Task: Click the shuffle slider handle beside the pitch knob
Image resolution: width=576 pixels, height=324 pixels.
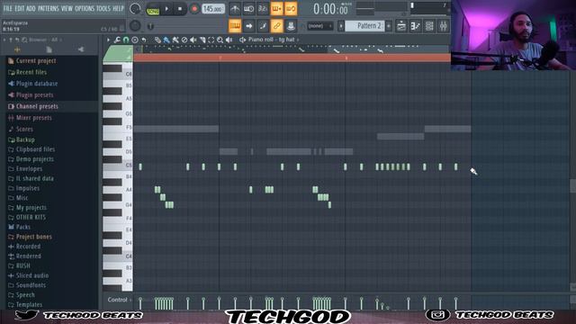Action: pos(150,26)
